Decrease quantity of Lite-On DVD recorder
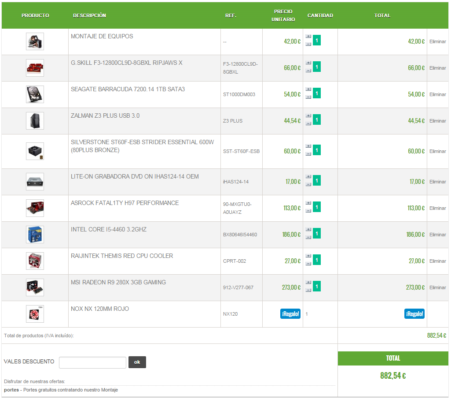 308,184
